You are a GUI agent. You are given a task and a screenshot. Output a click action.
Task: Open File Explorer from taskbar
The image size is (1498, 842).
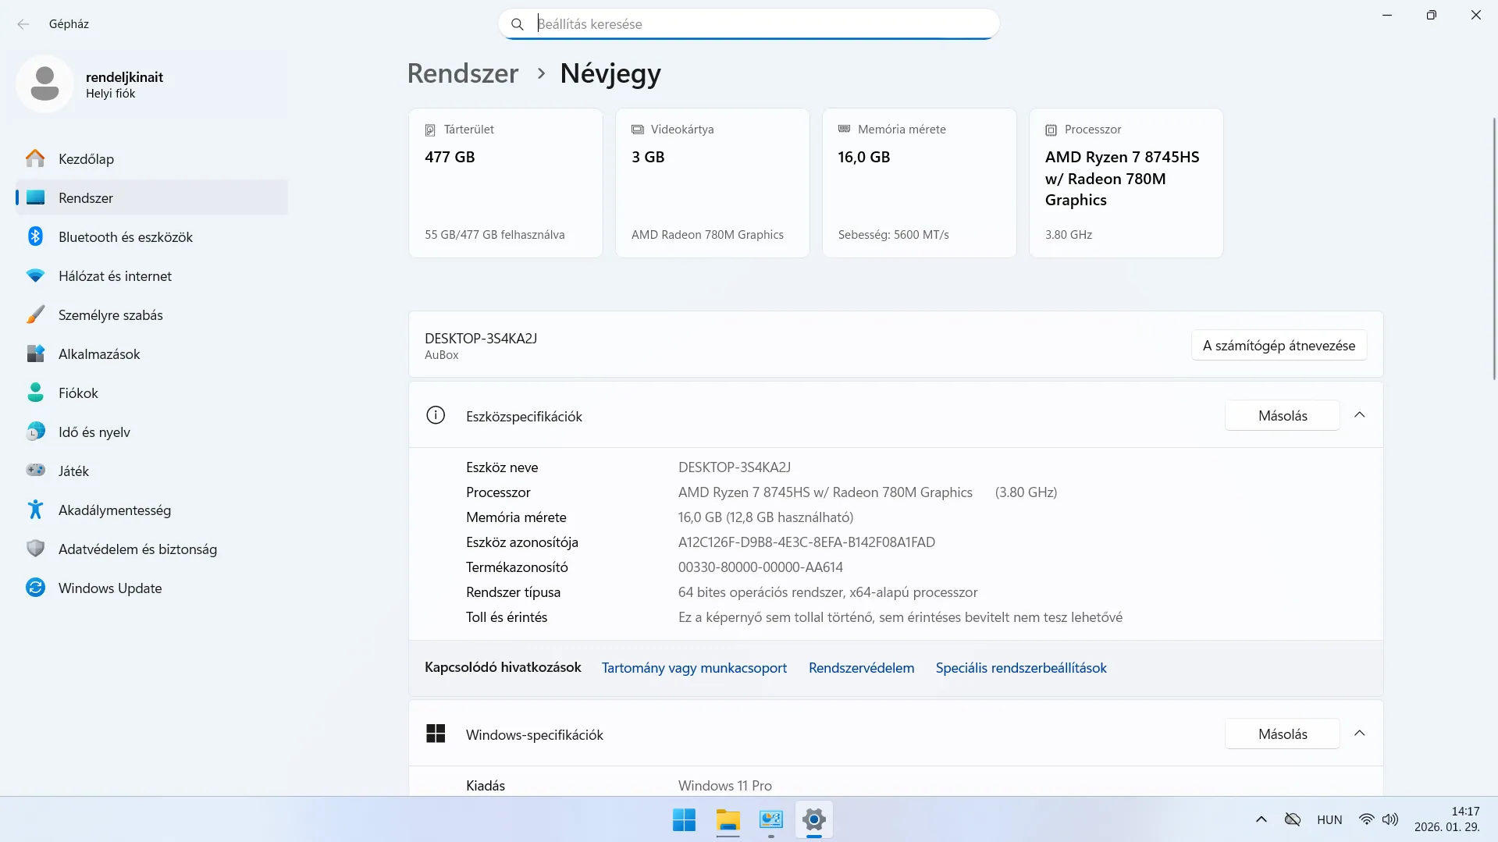[728, 820]
